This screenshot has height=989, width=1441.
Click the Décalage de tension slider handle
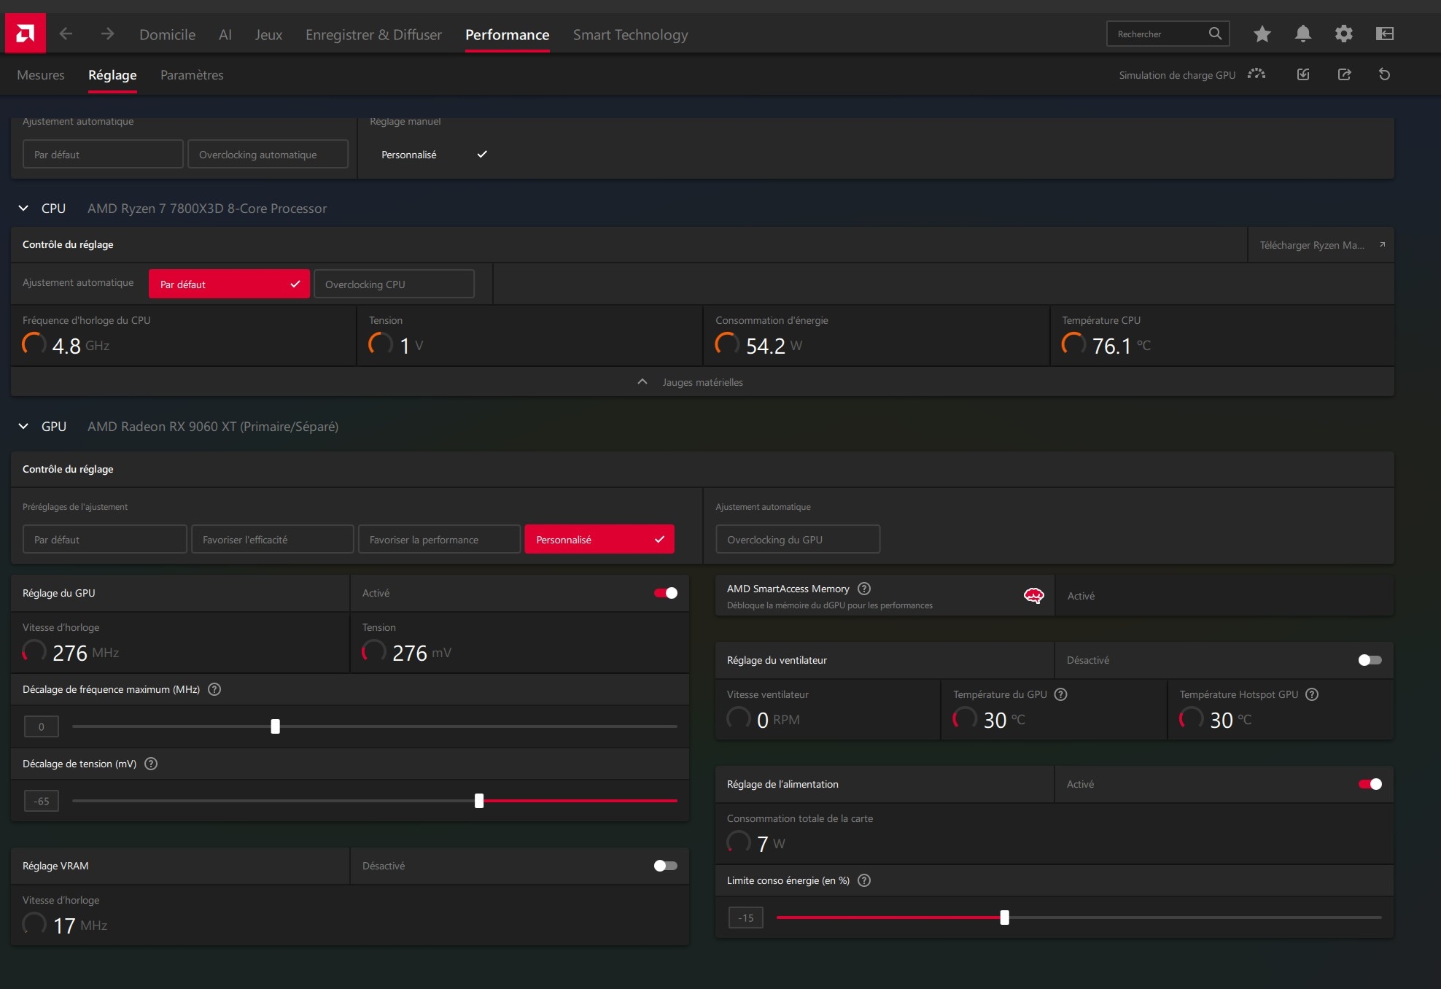click(x=479, y=801)
